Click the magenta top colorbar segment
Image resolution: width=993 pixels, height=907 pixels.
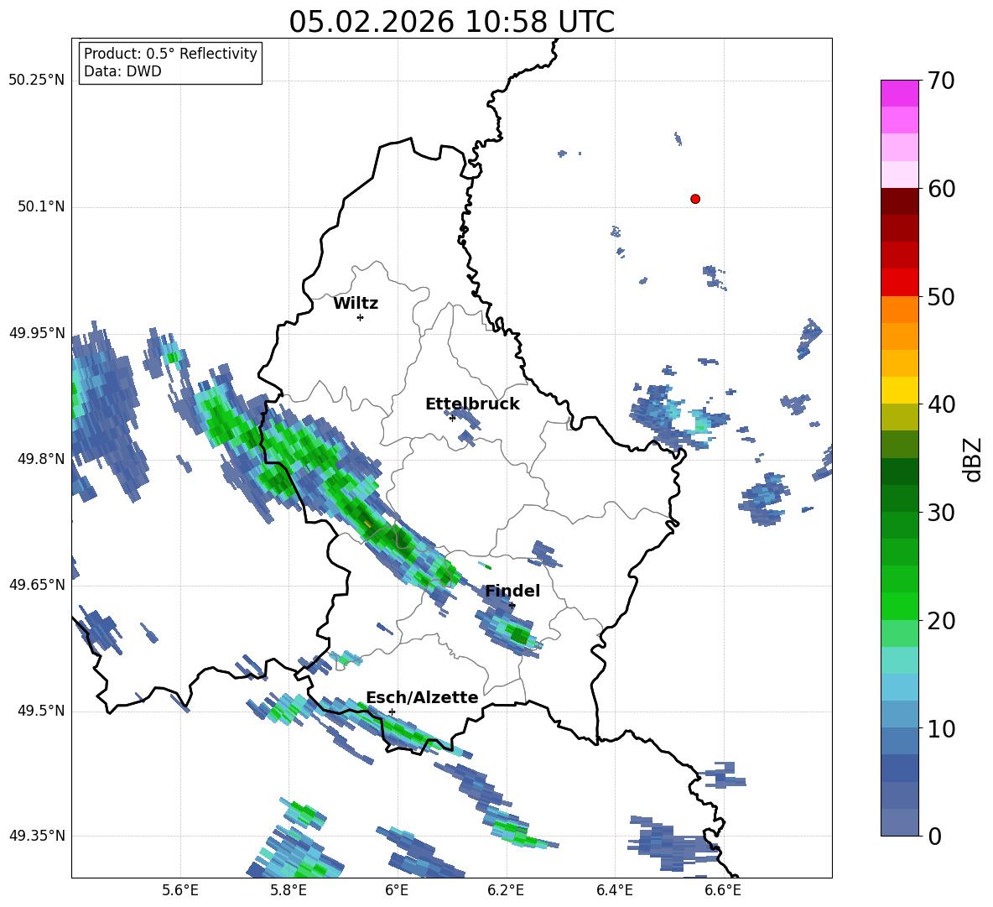[899, 93]
